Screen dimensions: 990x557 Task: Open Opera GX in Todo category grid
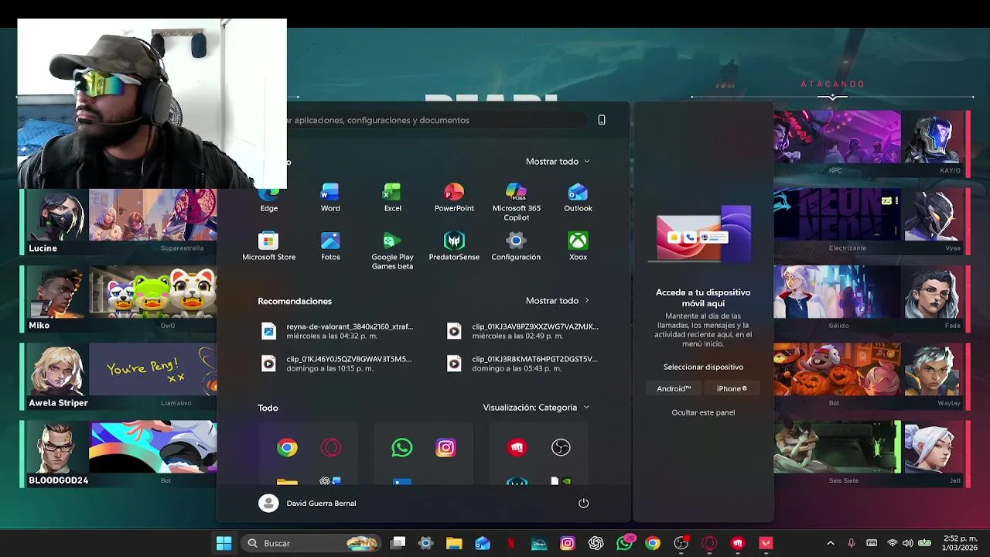click(330, 447)
